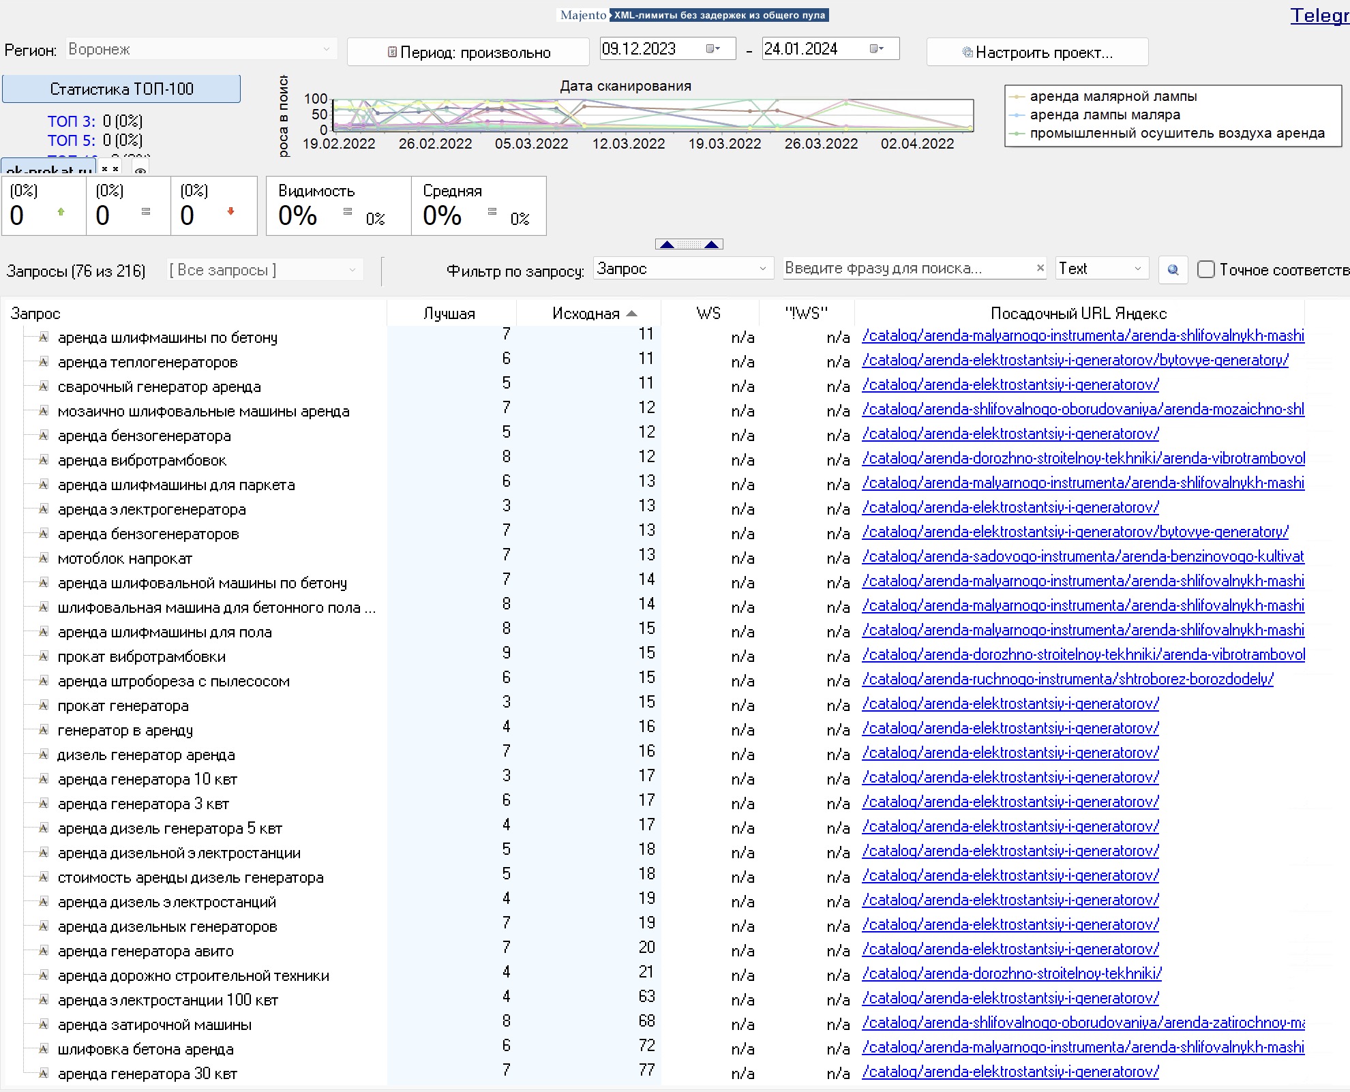Click the 'Настроить проект...' button

(1037, 52)
